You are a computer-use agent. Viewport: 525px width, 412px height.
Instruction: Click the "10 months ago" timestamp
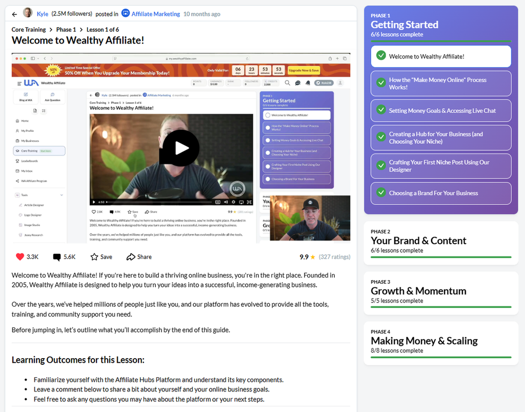click(x=202, y=14)
